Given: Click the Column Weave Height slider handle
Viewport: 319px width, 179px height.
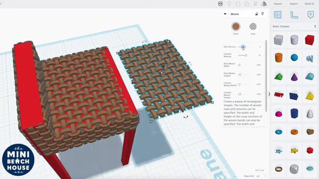Looking at the screenshot, I should click(240, 94).
